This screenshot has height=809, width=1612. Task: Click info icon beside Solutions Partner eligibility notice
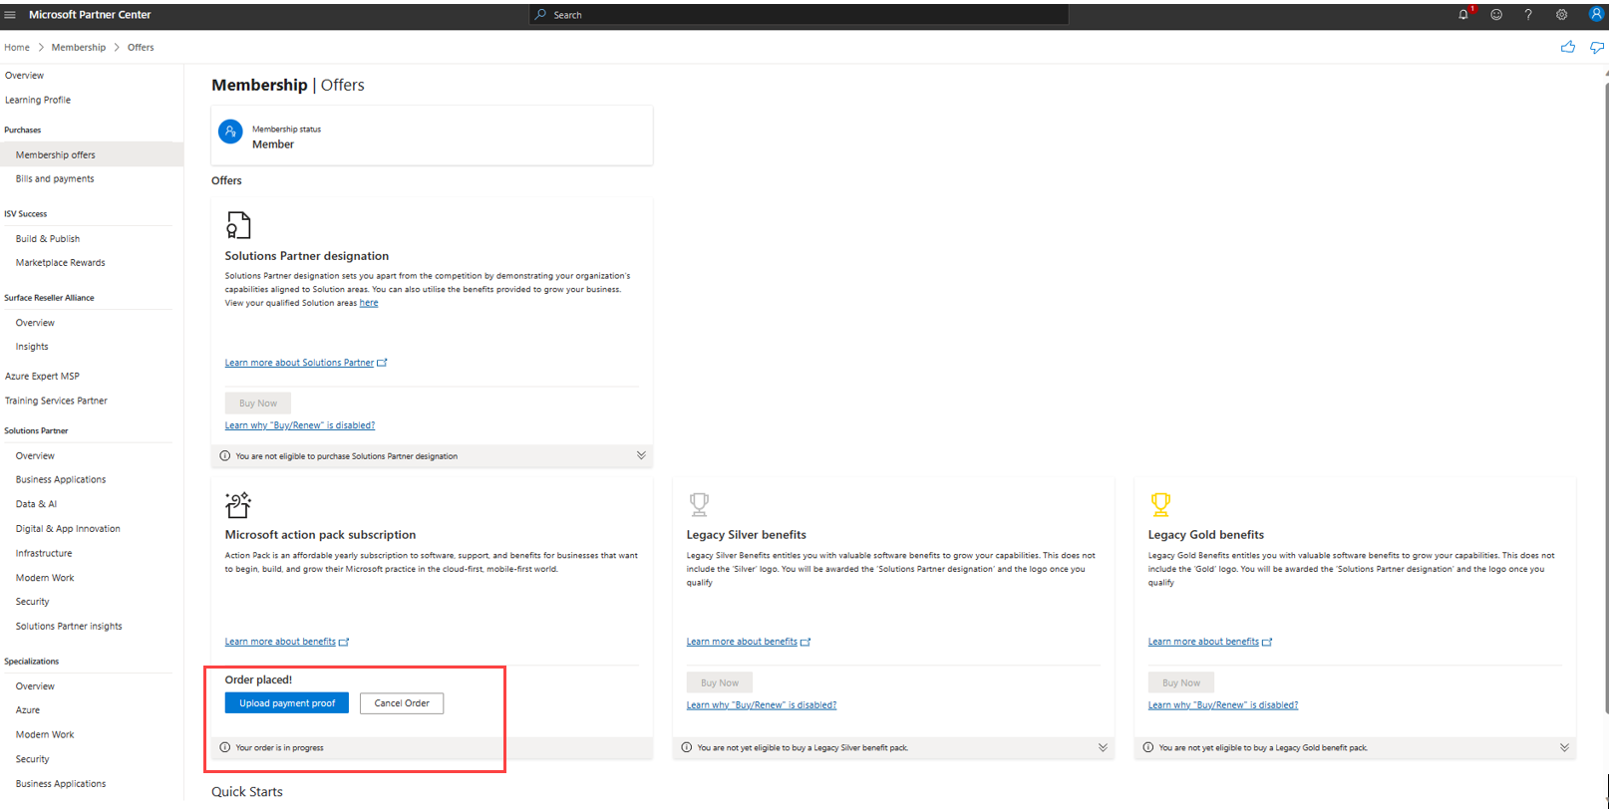225,456
